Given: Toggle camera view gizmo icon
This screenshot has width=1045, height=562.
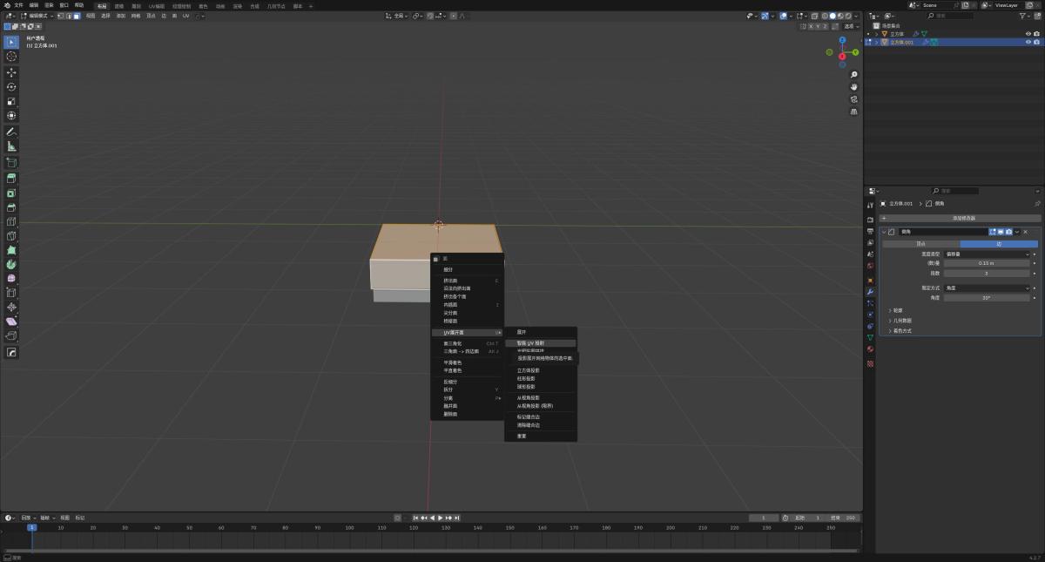Looking at the screenshot, I should point(853,98).
